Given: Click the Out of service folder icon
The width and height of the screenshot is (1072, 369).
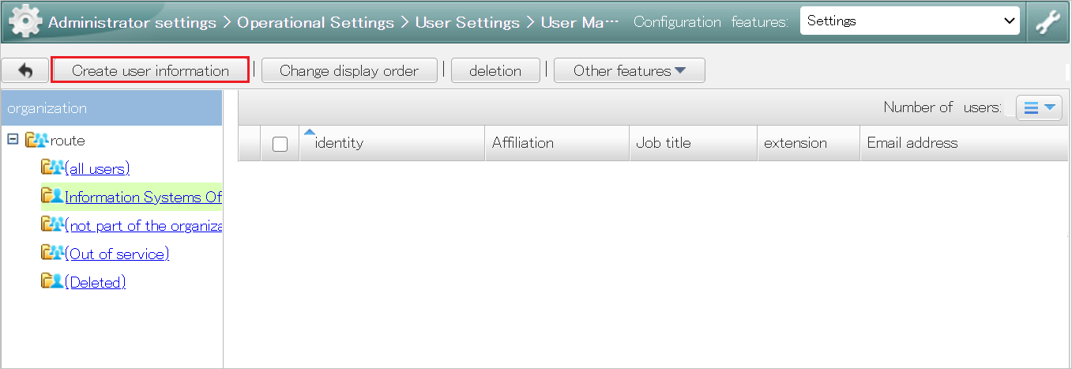Looking at the screenshot, I should click(52, 253).
